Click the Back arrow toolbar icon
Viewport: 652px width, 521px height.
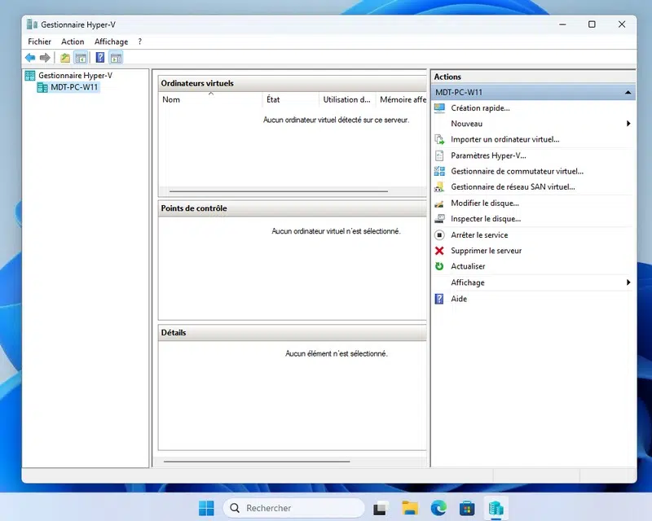(30, 58)
